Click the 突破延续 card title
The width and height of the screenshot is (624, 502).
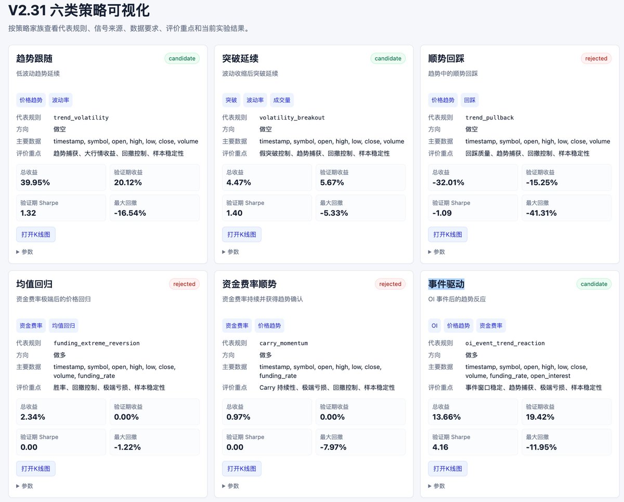[240, 58]
